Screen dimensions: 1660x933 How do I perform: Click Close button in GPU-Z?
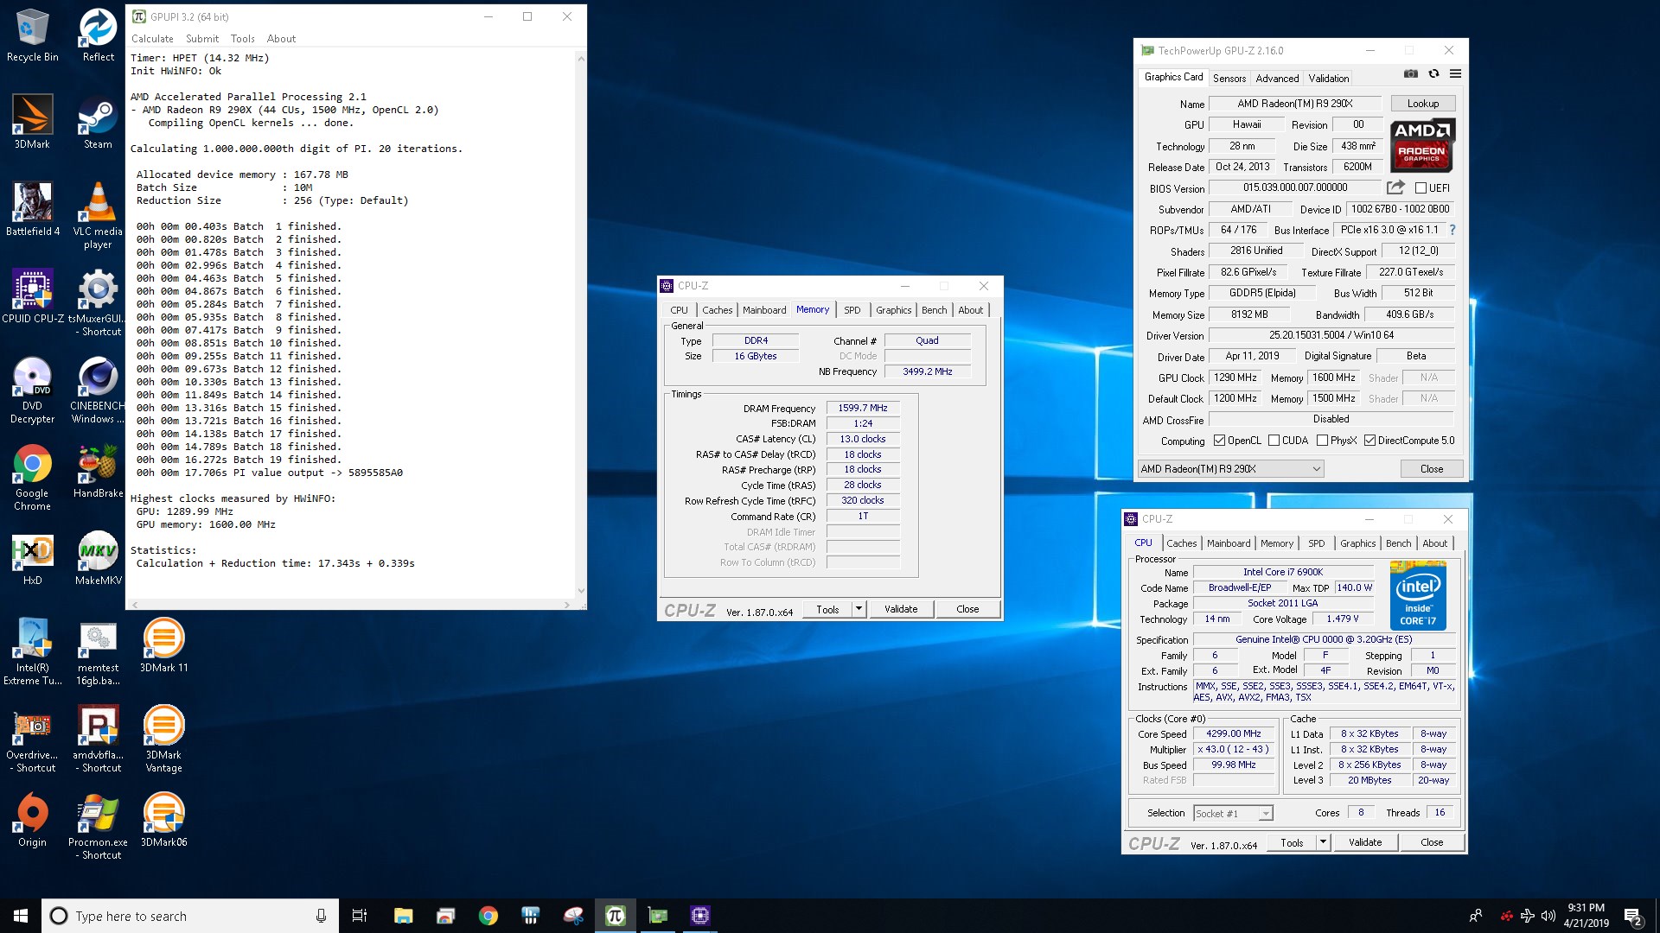pos(1432,469)
